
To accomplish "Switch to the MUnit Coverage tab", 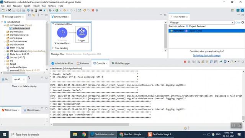I will pos(32,110).
